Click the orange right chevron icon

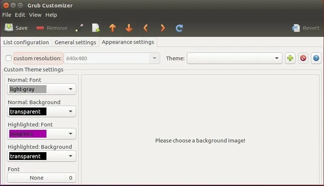click(163, 28)
